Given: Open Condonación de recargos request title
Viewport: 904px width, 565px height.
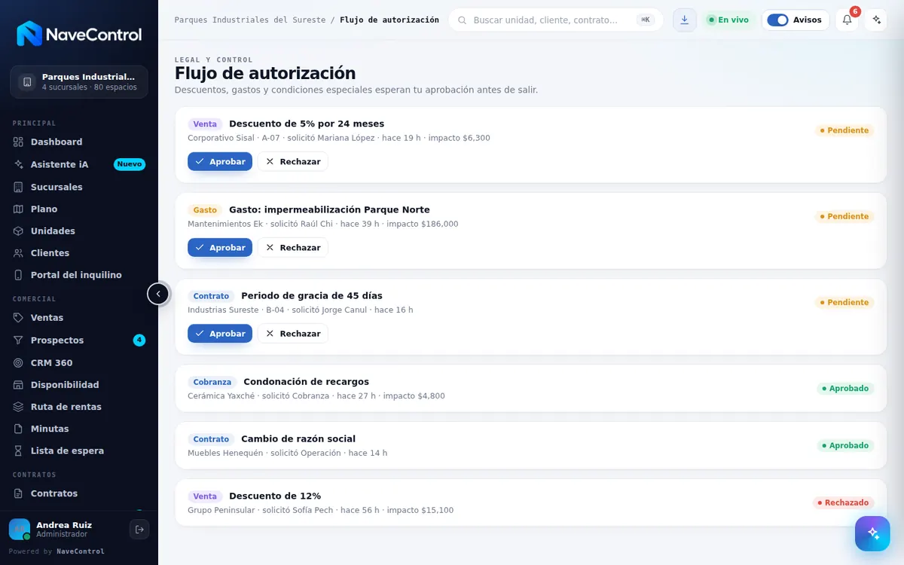Looking at the screenshot, I should [306, 382].
